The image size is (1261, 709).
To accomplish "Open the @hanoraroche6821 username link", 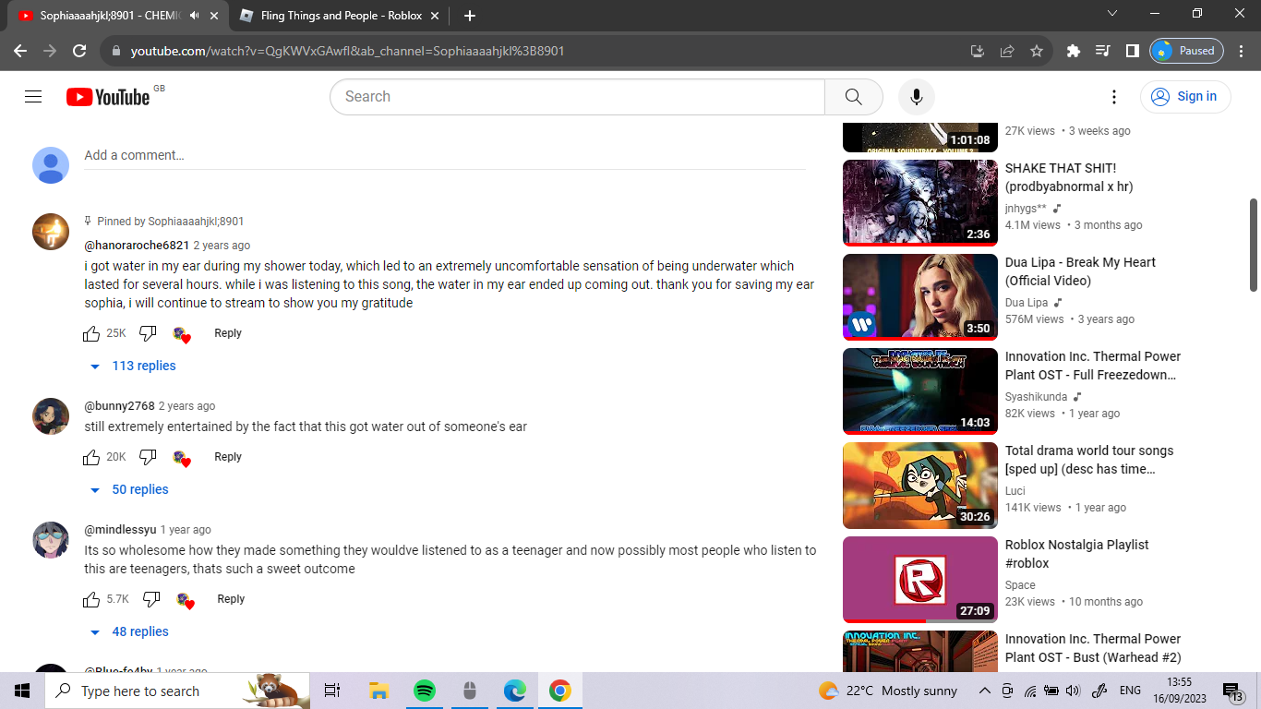I will (x=137, y=246).
